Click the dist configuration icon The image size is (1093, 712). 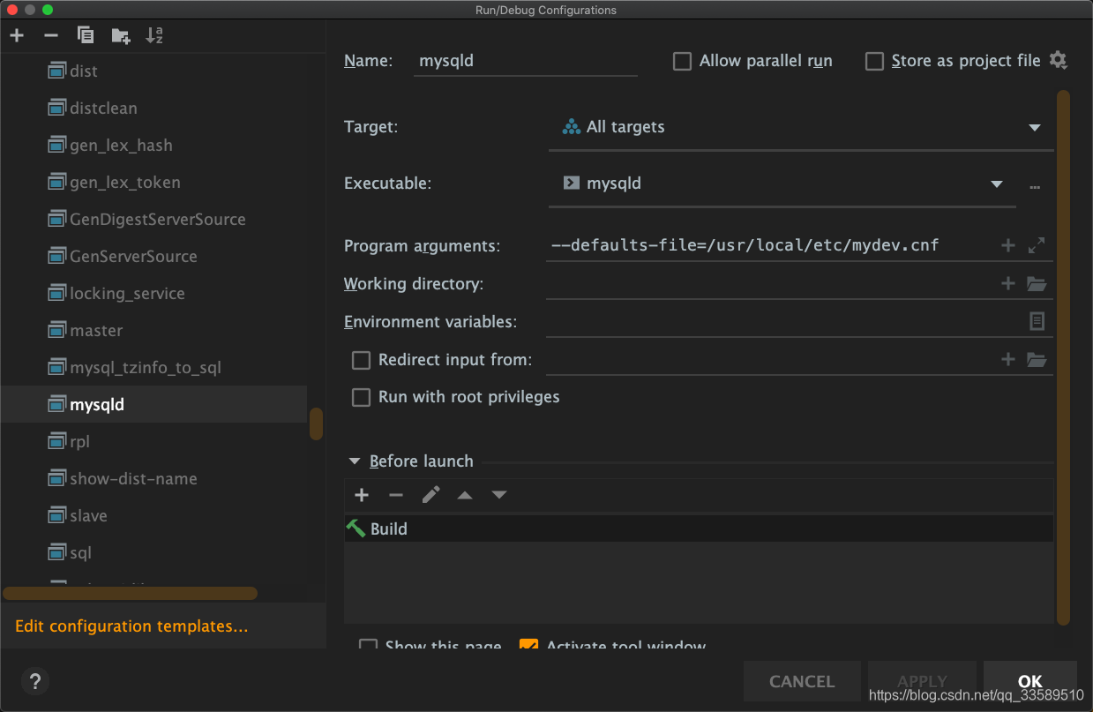[x=56, y=71]
